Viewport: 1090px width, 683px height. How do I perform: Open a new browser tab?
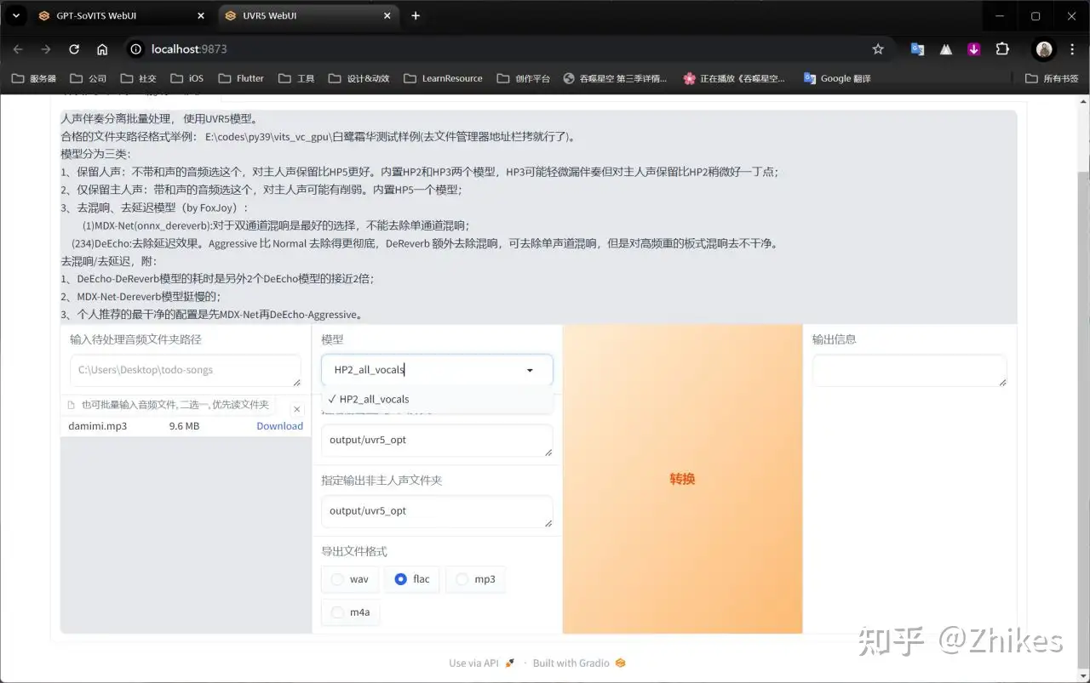coord(416,15)
